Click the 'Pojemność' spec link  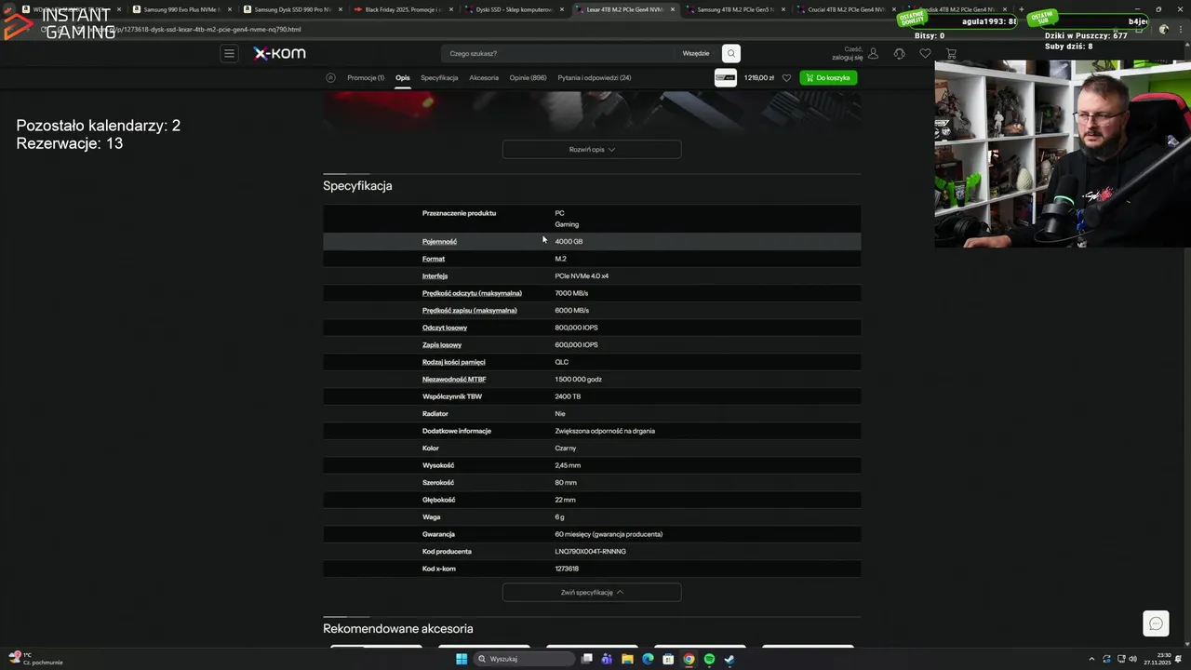[439, 241]
